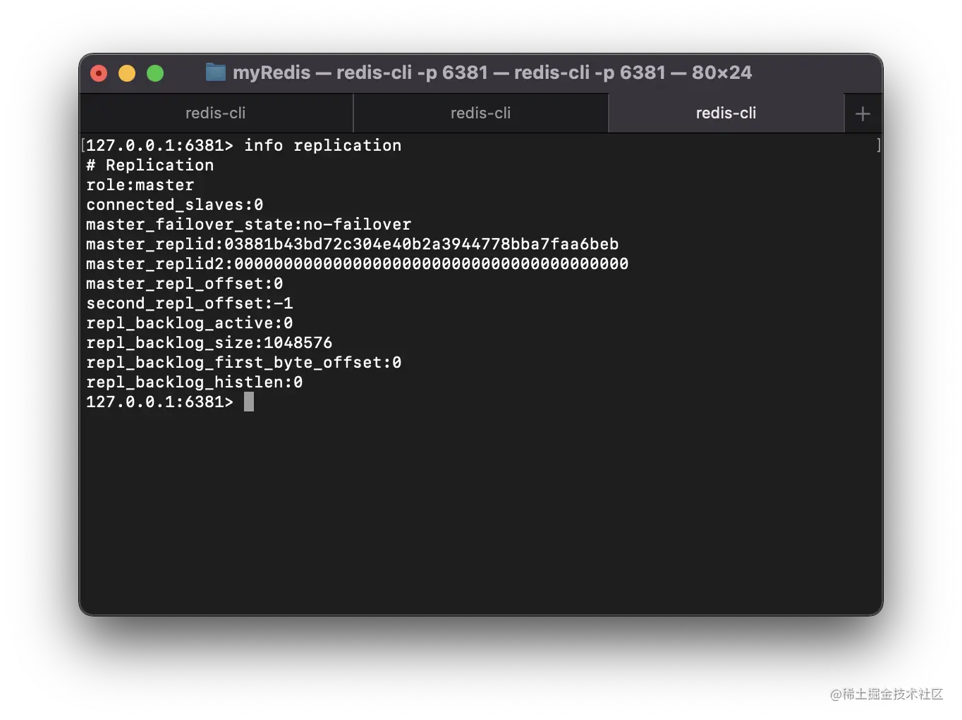Image resolution: width=962 pixels, height=720 pixels.
Task: Click the 'connected_slaves:0' line
Action: (174, 204)
